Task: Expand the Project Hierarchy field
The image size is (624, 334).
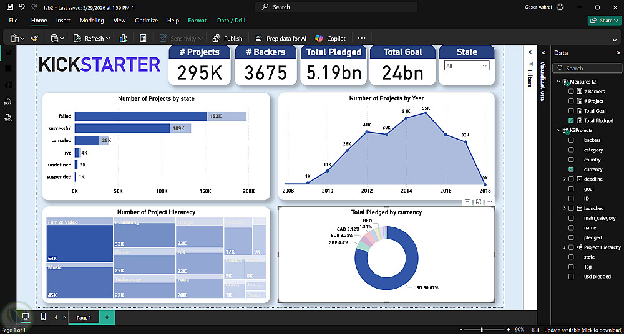Action: coord(565,247)
